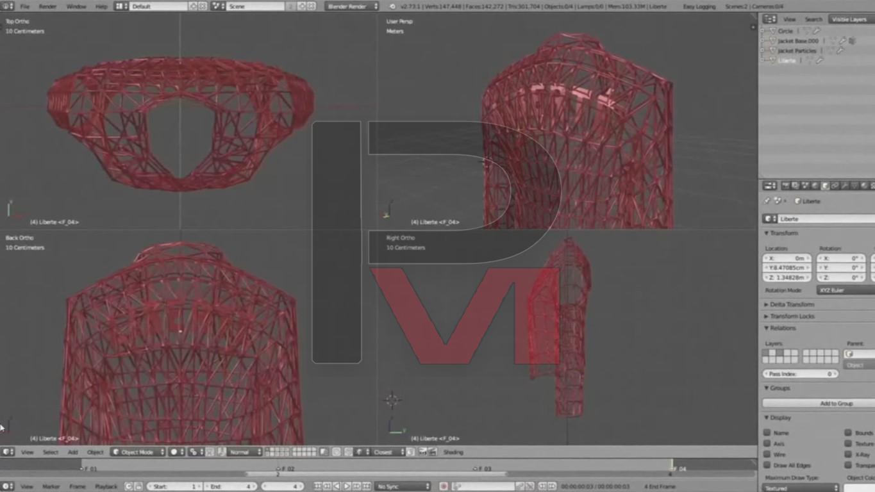Open the Help menu

[x=101, y=6]
